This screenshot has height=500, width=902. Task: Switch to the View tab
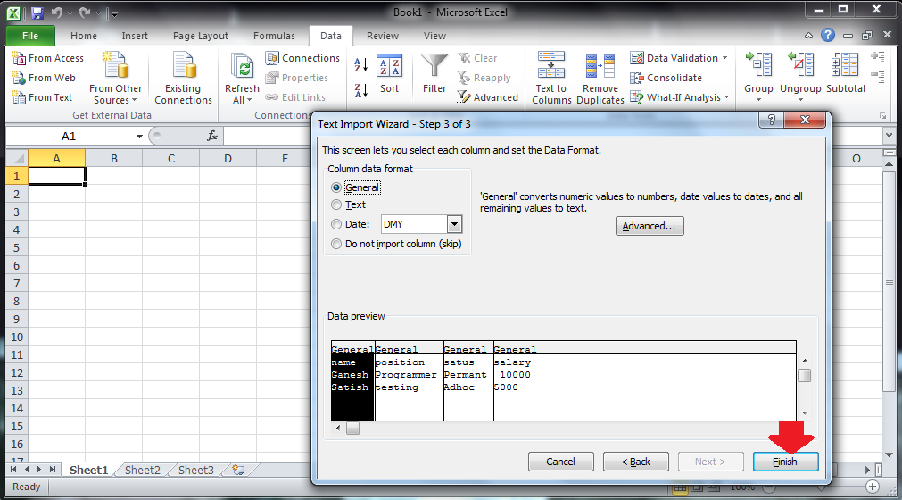click(x=434, y=36)
